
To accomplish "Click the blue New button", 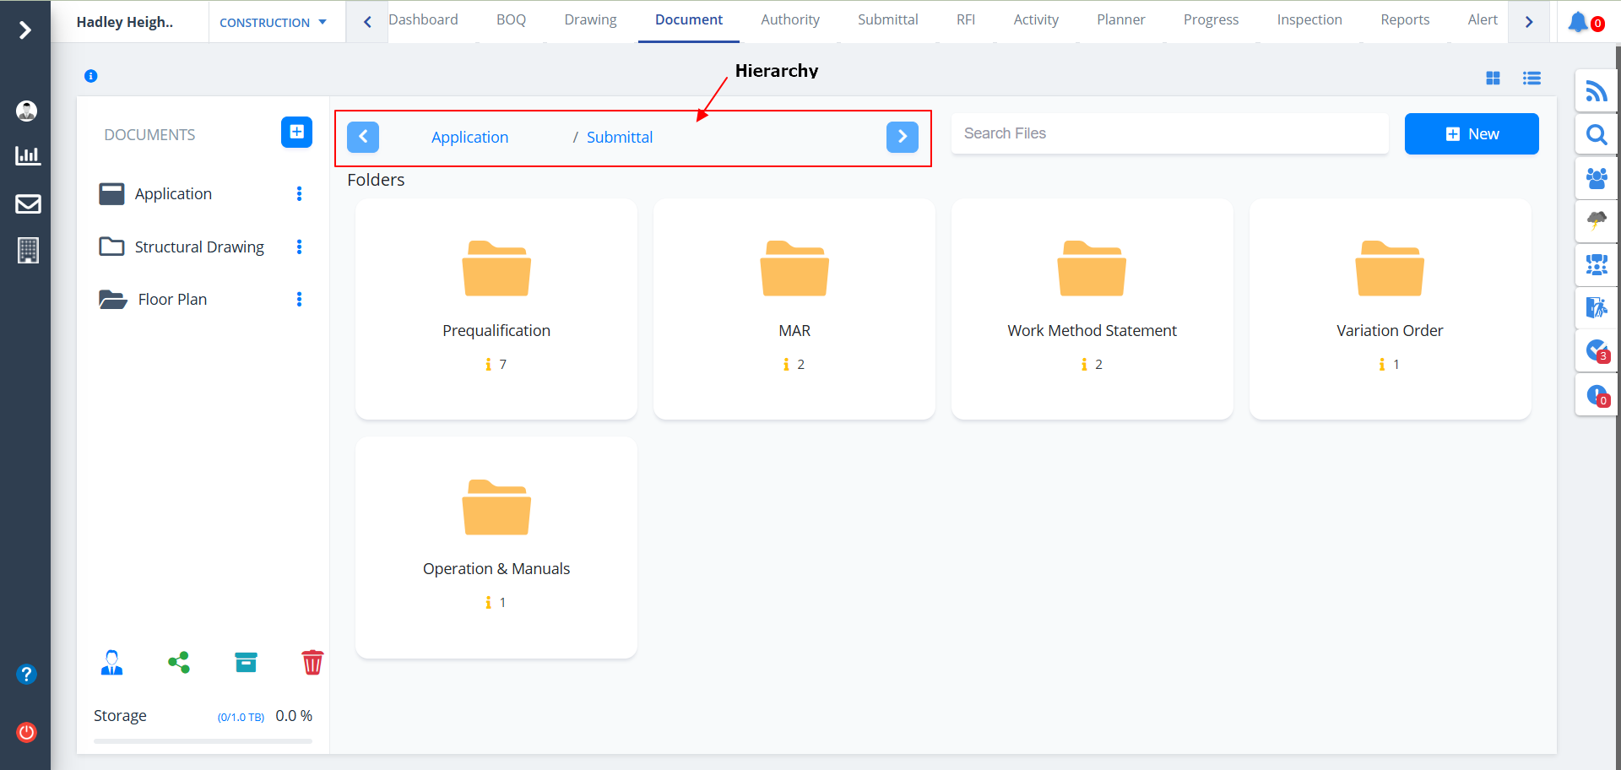I will tap(1471, 134).
